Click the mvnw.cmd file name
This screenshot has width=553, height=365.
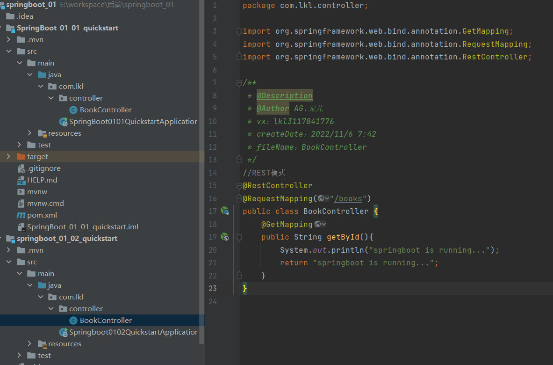[x=45, y=204]
